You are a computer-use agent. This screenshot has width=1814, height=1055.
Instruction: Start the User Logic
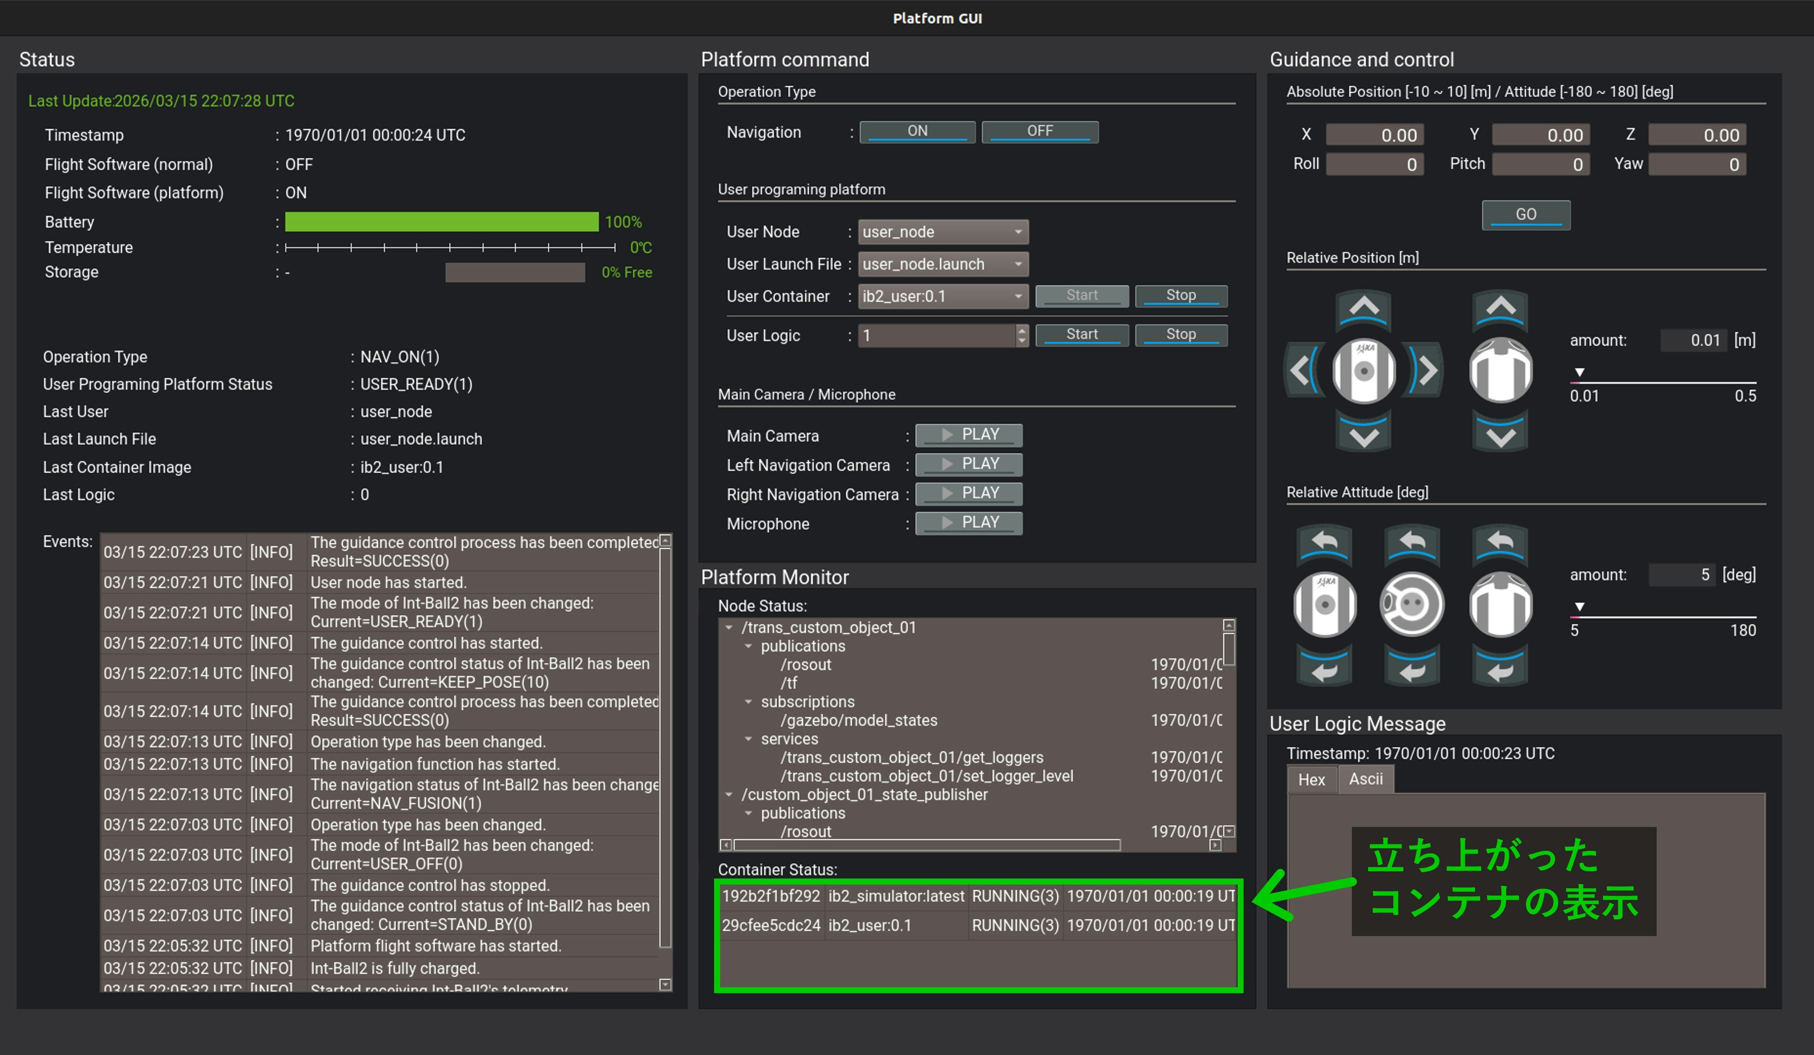point(1081,335)
